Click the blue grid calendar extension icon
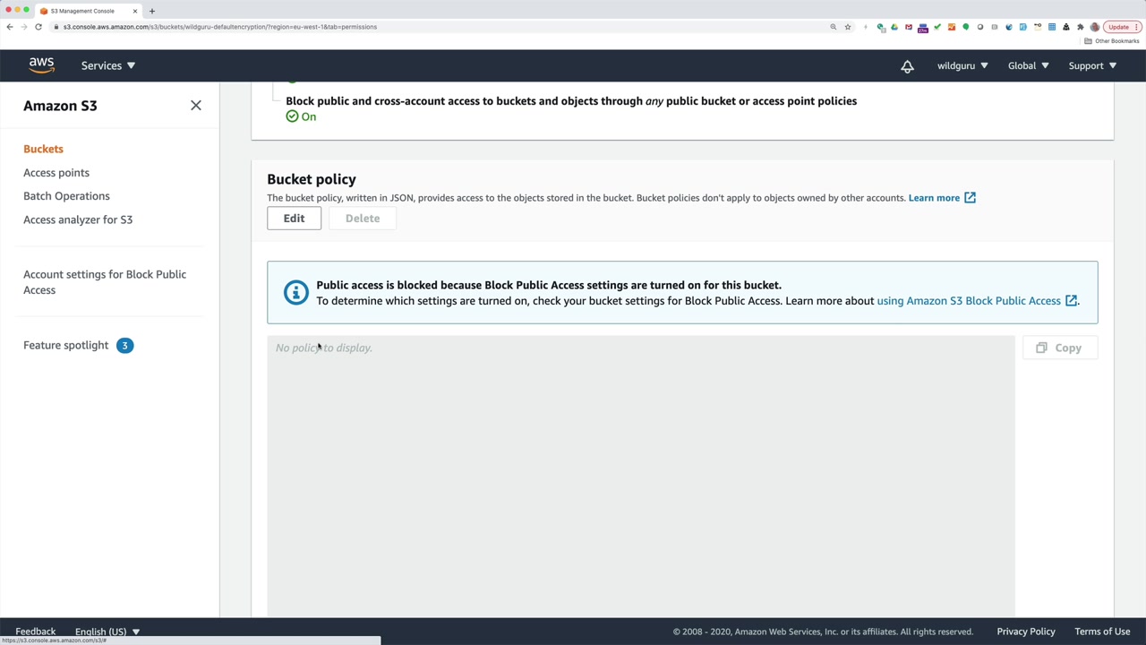The image size is (1146, 645). (x=1052, y=27)
